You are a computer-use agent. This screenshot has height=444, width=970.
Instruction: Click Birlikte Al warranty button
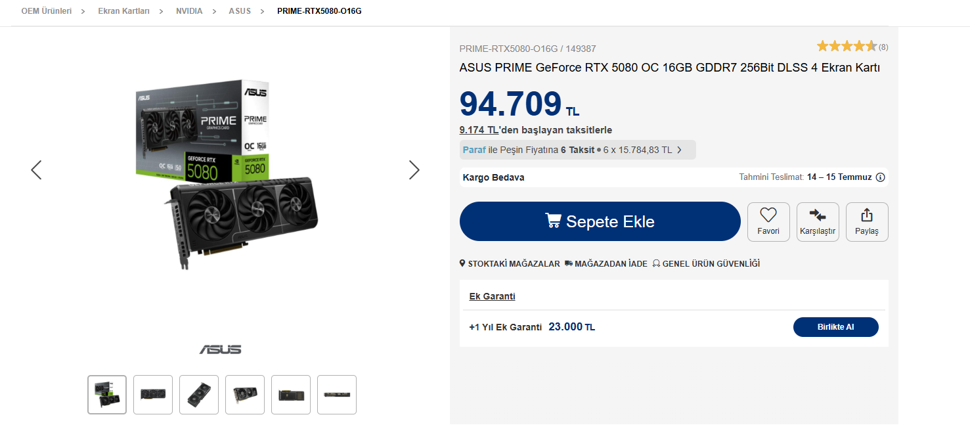[835, 327]
